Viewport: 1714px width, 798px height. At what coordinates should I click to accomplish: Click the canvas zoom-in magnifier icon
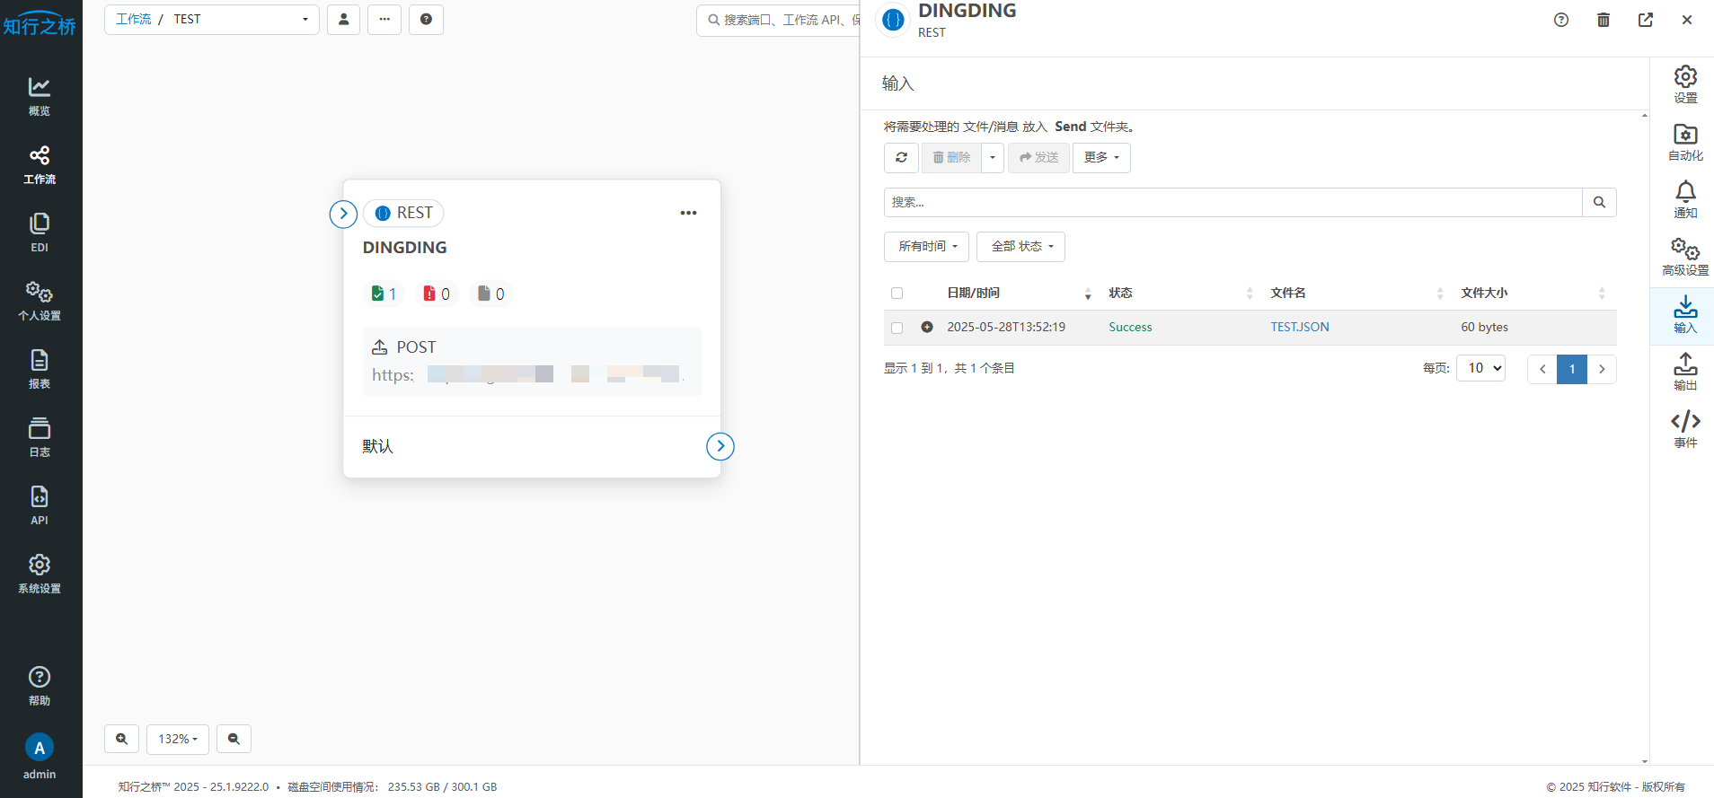[x=122, y=739]
